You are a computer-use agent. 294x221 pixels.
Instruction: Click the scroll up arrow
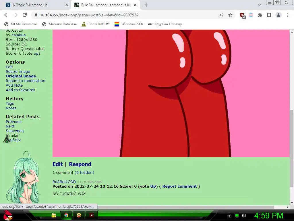(x=292, y=32)
